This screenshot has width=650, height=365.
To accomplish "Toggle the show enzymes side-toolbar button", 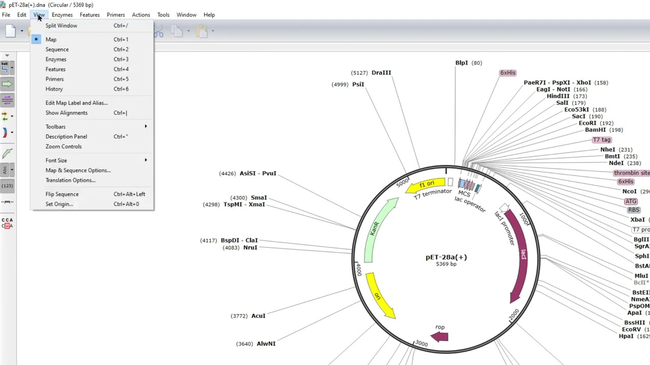I will tap(5, 67).
